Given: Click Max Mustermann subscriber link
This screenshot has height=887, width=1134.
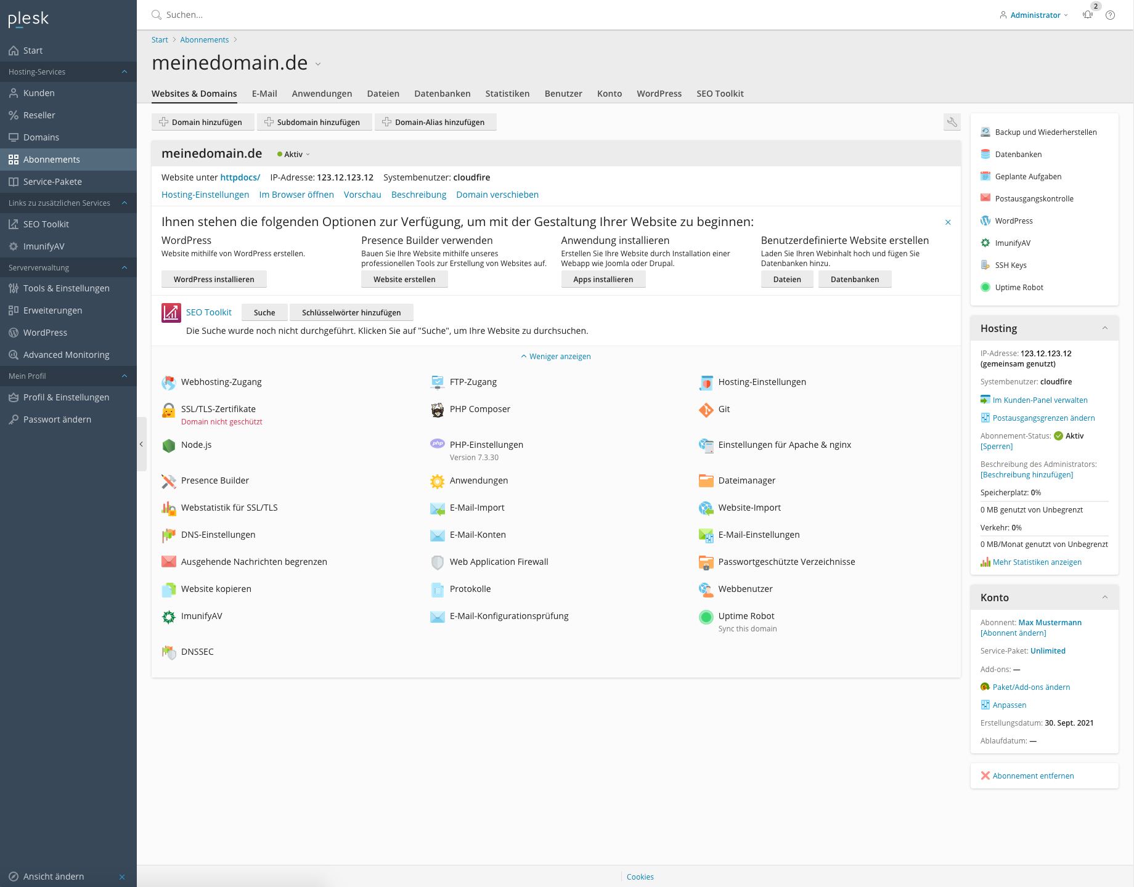Looking at the screenshot, I should click(x=1050, y=623).
